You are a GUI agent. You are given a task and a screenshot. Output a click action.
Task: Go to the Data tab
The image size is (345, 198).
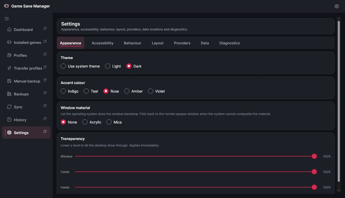205,43
